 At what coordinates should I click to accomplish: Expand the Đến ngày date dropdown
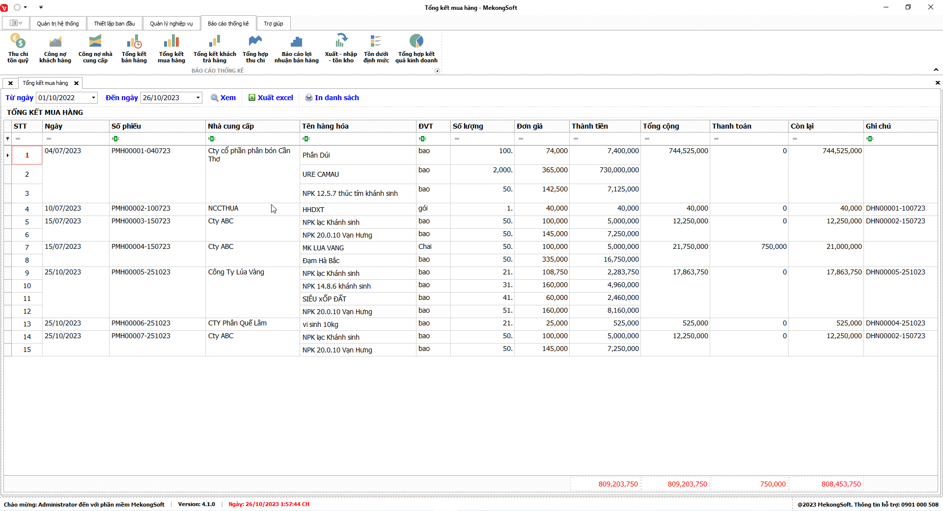click(x=198, y=98)
